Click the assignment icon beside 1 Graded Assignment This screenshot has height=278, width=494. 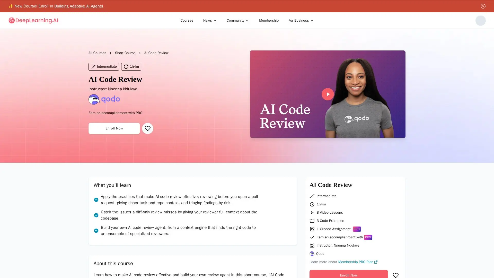click(312, 229)
